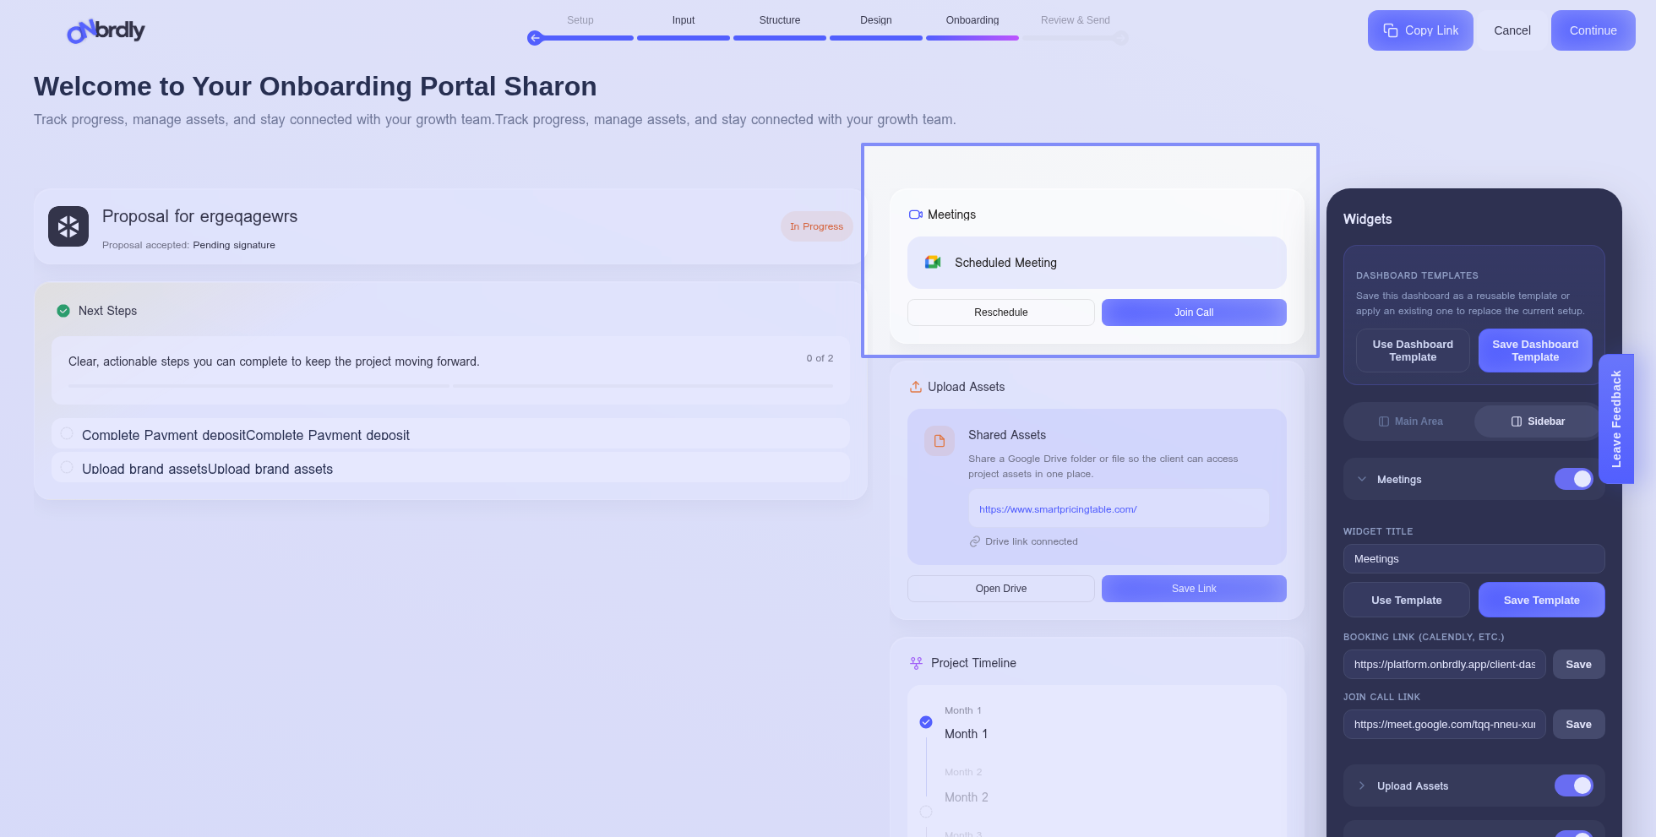This screenshot has width=1656, height=837.
Task: Open the smartpricingtable.com drive link
Action: 1058,509
